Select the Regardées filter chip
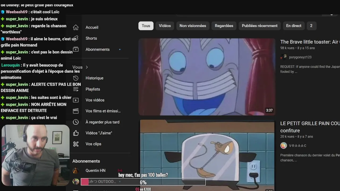The height and width of the screenshot is (191, 340). pos(224,26)
